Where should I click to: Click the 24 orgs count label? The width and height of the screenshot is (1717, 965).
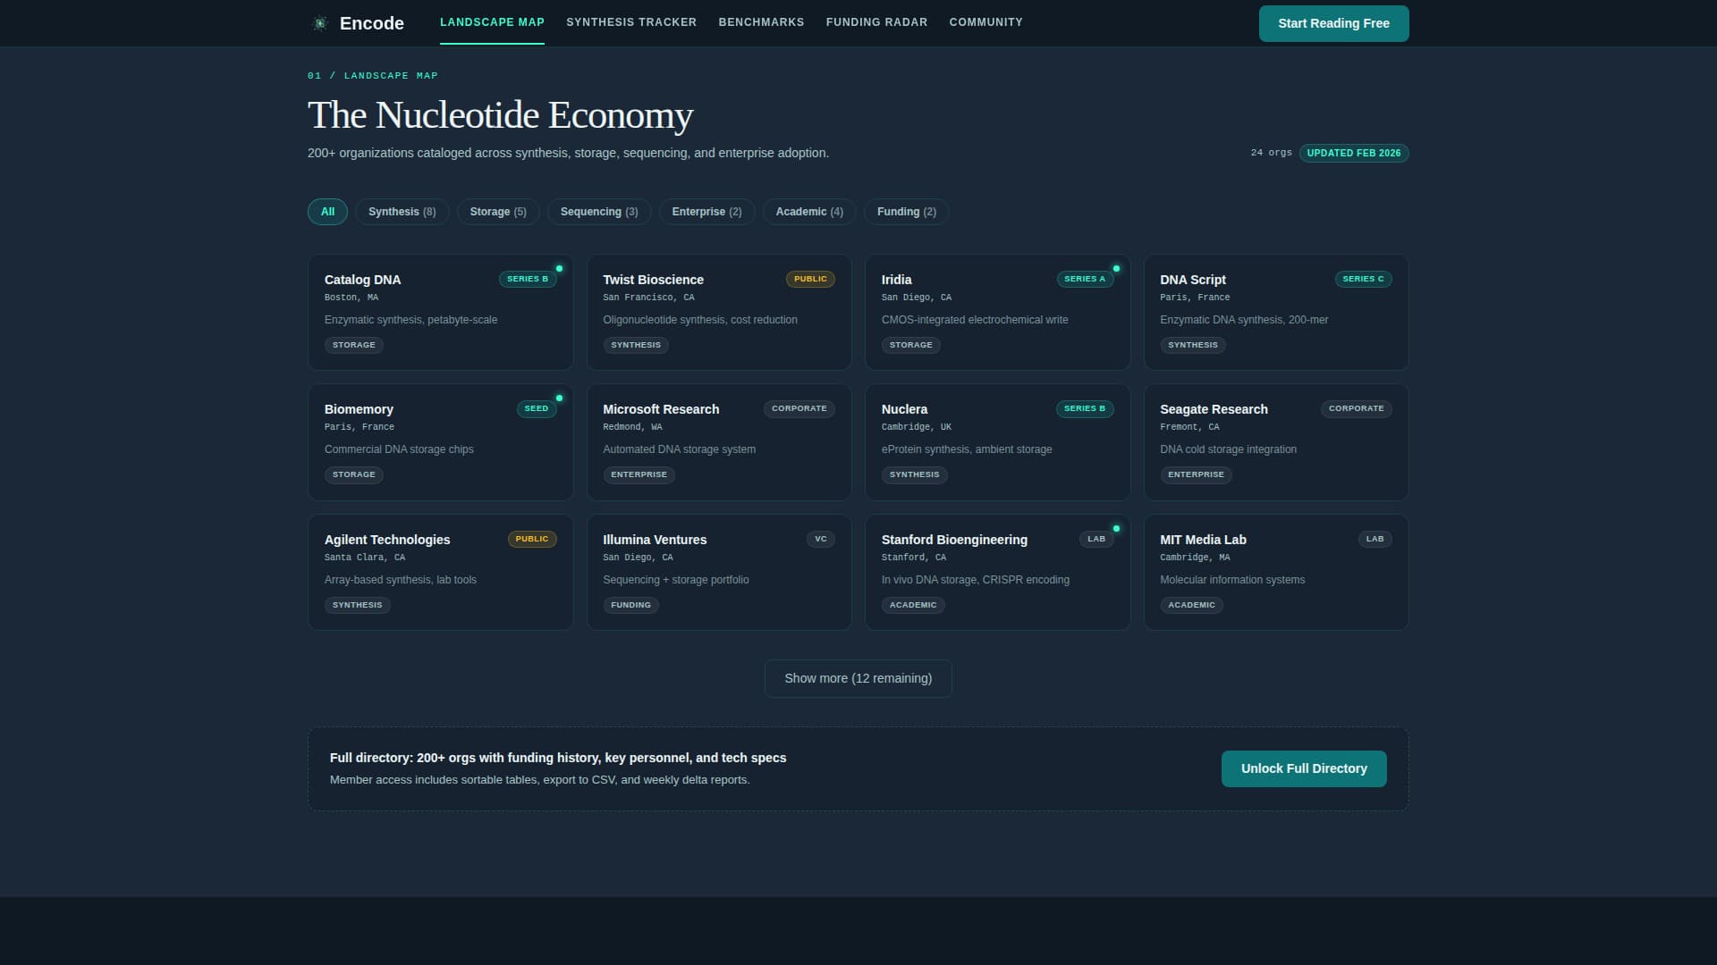coord(1271,154)
